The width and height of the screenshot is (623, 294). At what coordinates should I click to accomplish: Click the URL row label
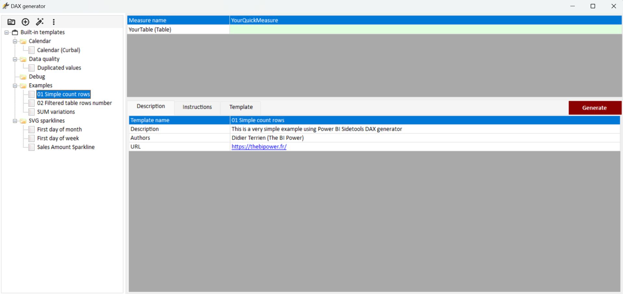pyautogui.click(x=179, y=147)
